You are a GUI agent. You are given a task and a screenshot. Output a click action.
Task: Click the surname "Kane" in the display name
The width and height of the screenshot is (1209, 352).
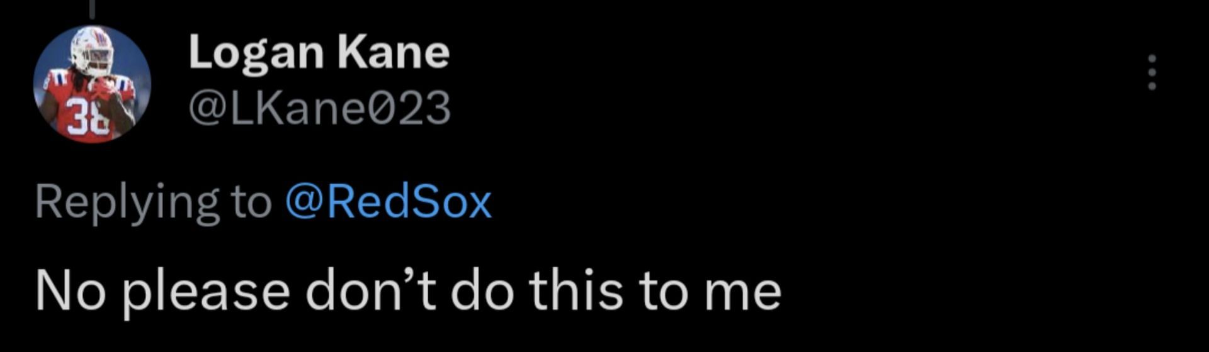(394, 52)
